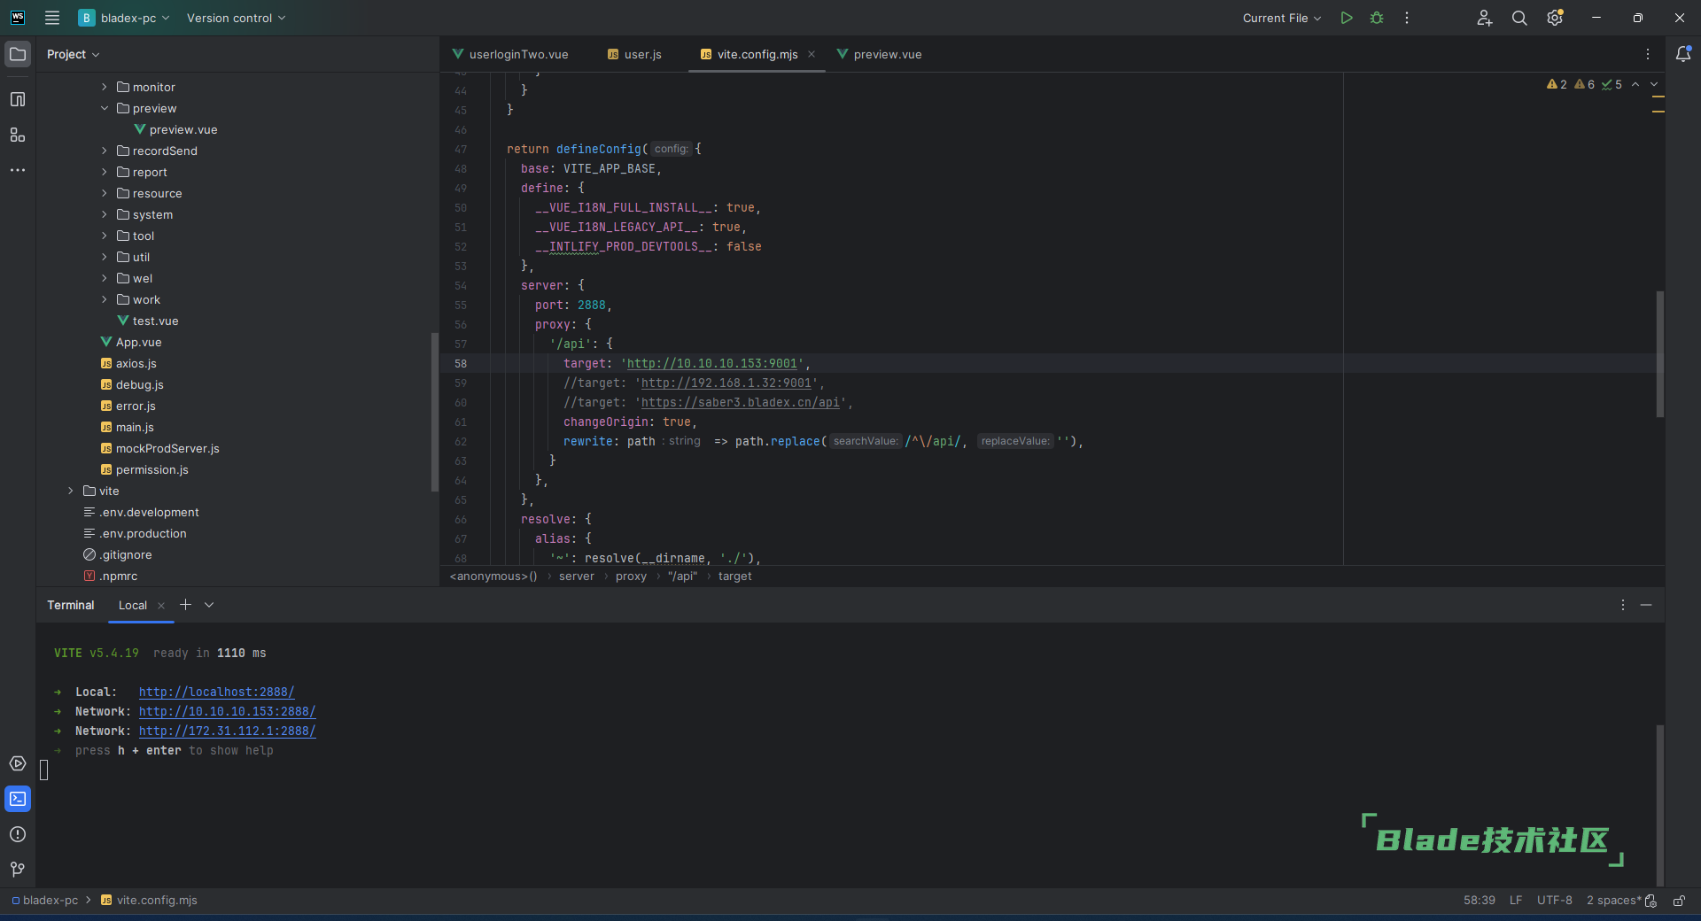
Task: Close the vite.config.mjs editor tab
Action: 812,54
